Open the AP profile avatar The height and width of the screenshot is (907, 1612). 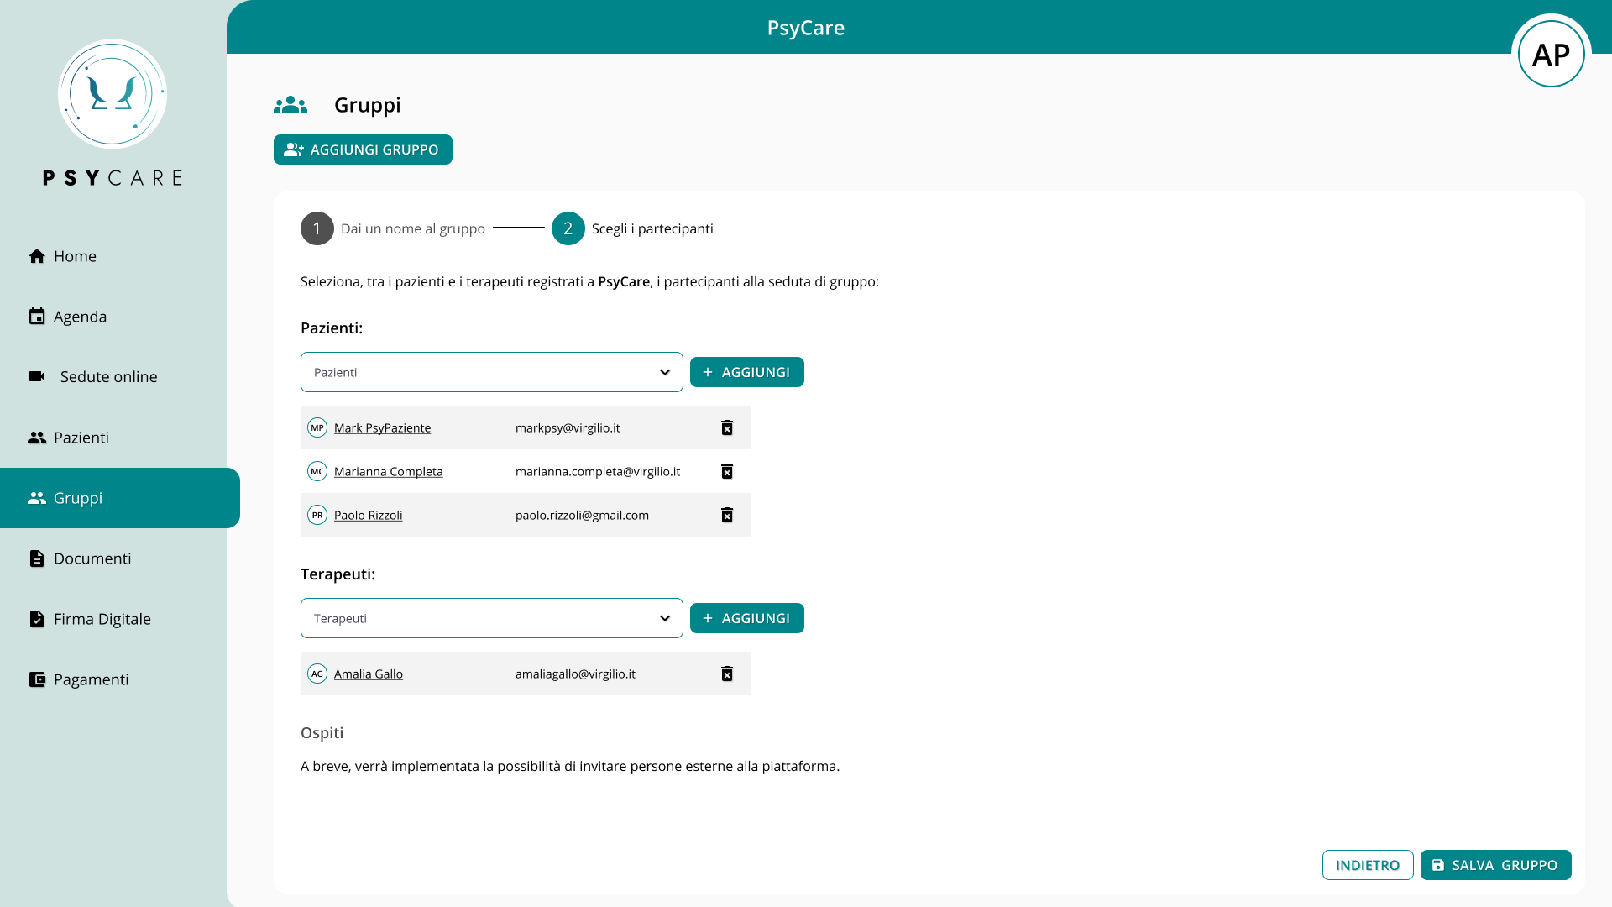click(1551, 54)
